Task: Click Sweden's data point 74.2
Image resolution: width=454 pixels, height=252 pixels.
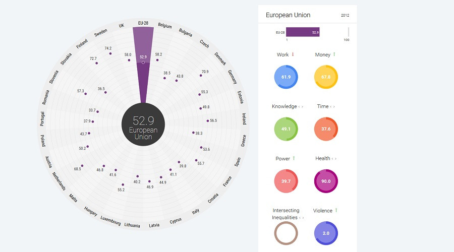Action: click(110, 53)
